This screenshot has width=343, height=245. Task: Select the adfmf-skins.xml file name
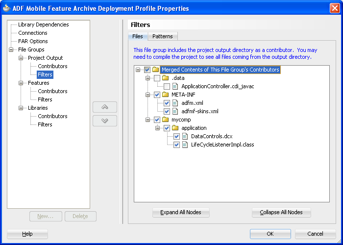click(200, 111)
